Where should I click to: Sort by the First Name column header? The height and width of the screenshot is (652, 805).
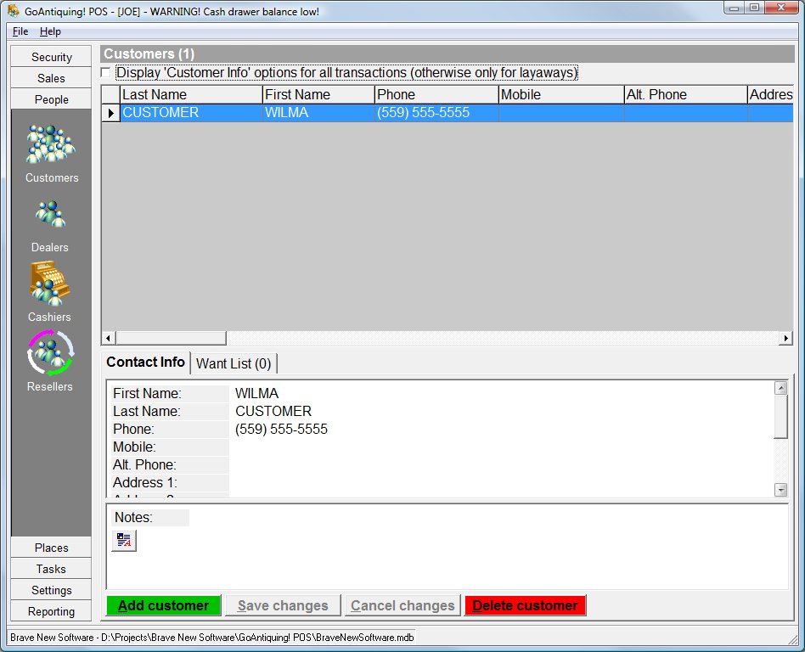point(318,94)
